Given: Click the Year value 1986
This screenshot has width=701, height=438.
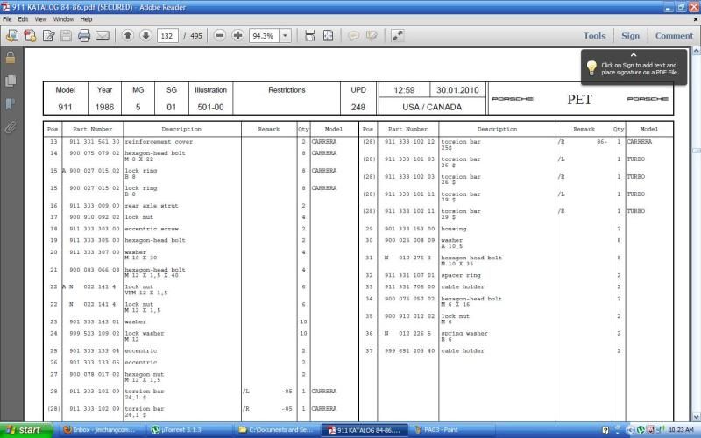Looking at the screenshot, I should pos(104,107).
